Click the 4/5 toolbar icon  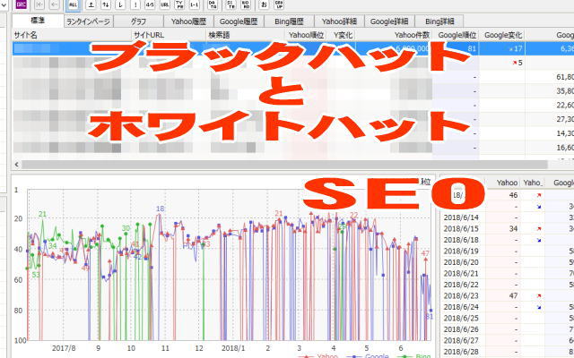pyautogui.click(x=150, y=4)
